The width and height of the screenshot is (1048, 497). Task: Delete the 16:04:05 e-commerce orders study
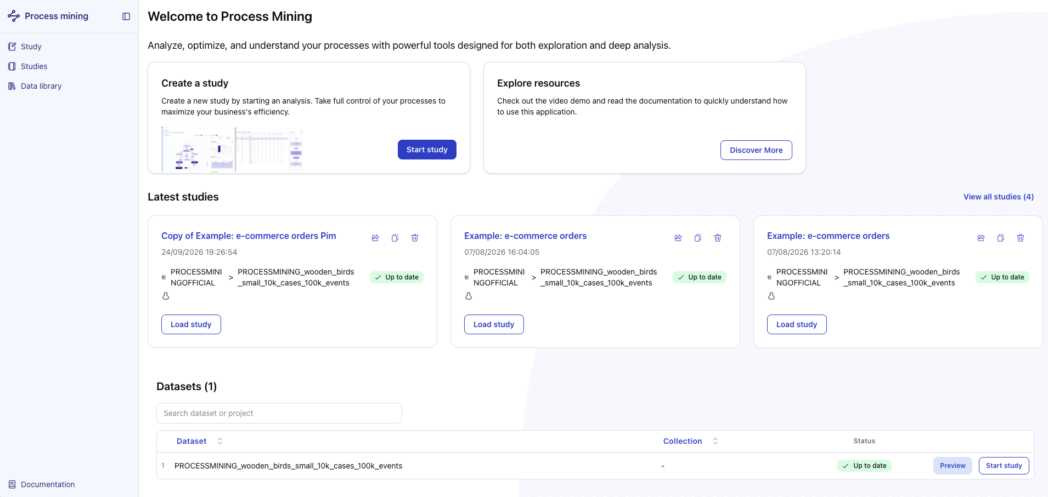[x=718, y=238]
